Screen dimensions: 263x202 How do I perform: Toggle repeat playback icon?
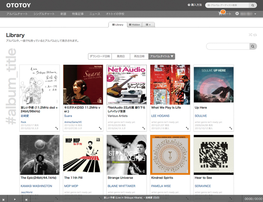click(255, 35)
